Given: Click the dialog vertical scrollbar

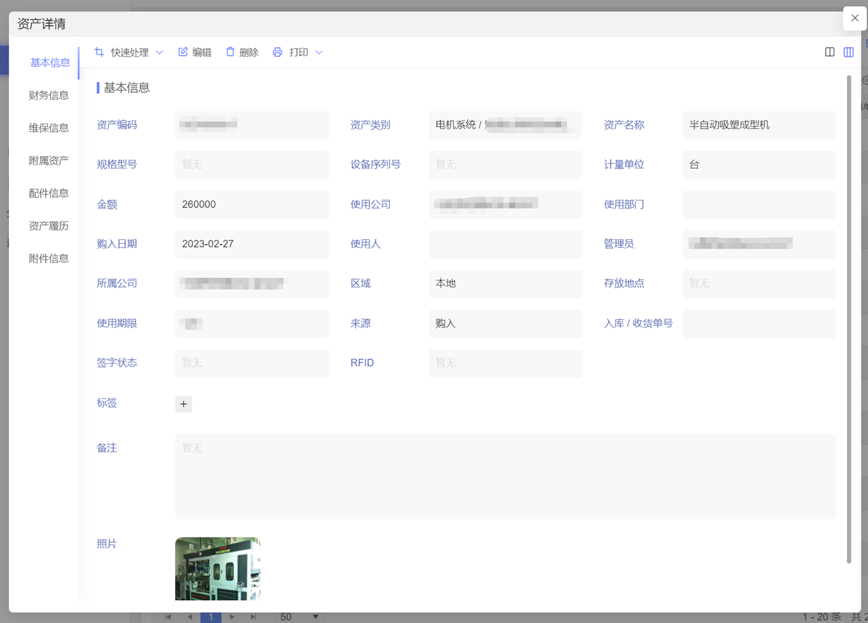Looking at the screenshot, I should pos(849,320).
